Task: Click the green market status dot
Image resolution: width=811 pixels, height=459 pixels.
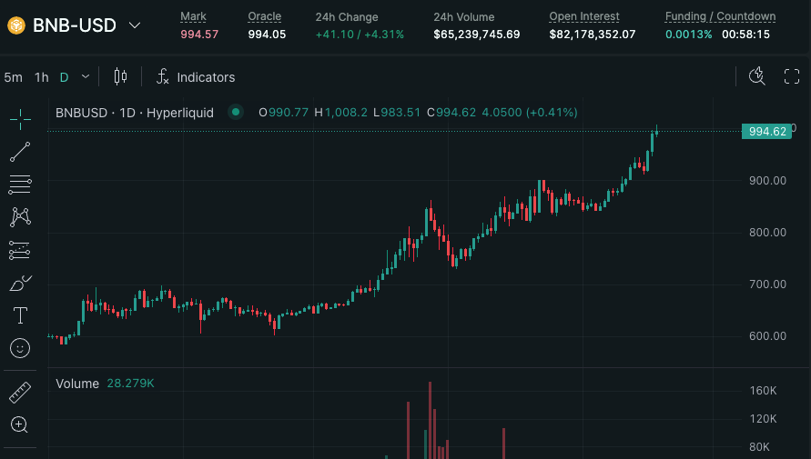Action: click(x=236, y=112)
